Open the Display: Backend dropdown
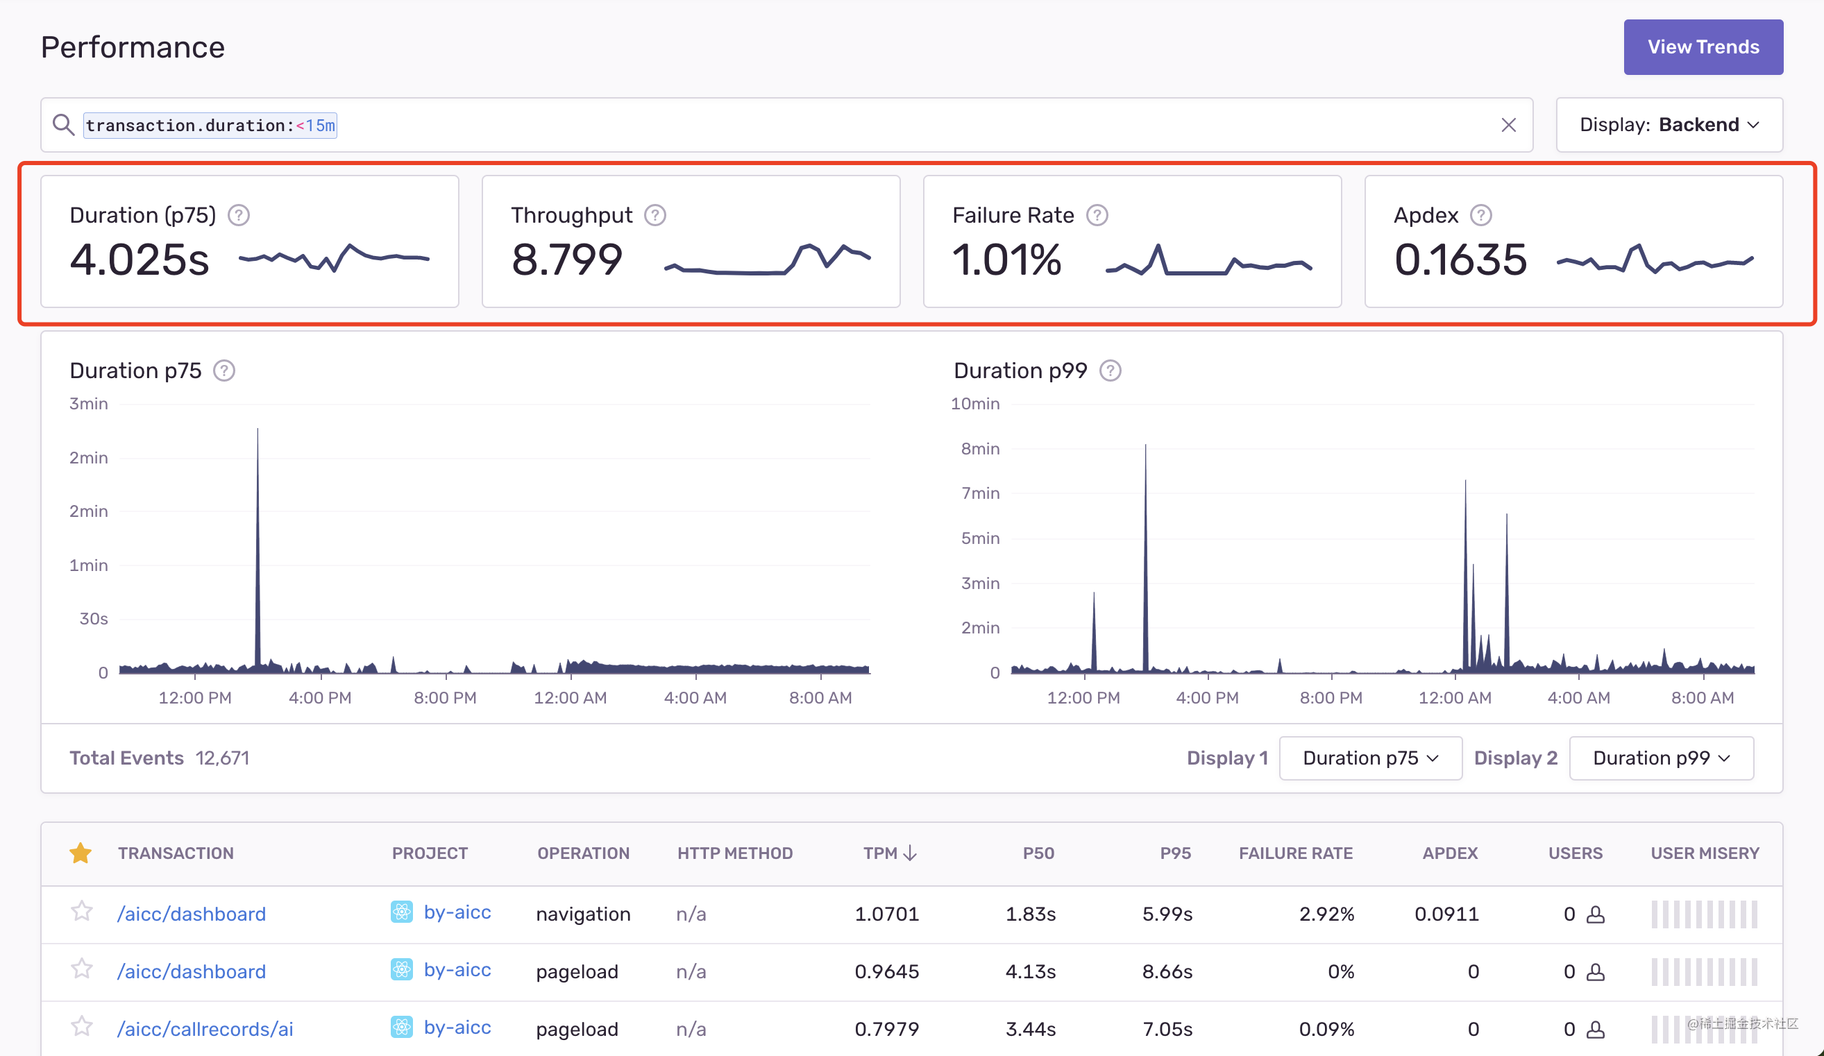 point(1669,124)
